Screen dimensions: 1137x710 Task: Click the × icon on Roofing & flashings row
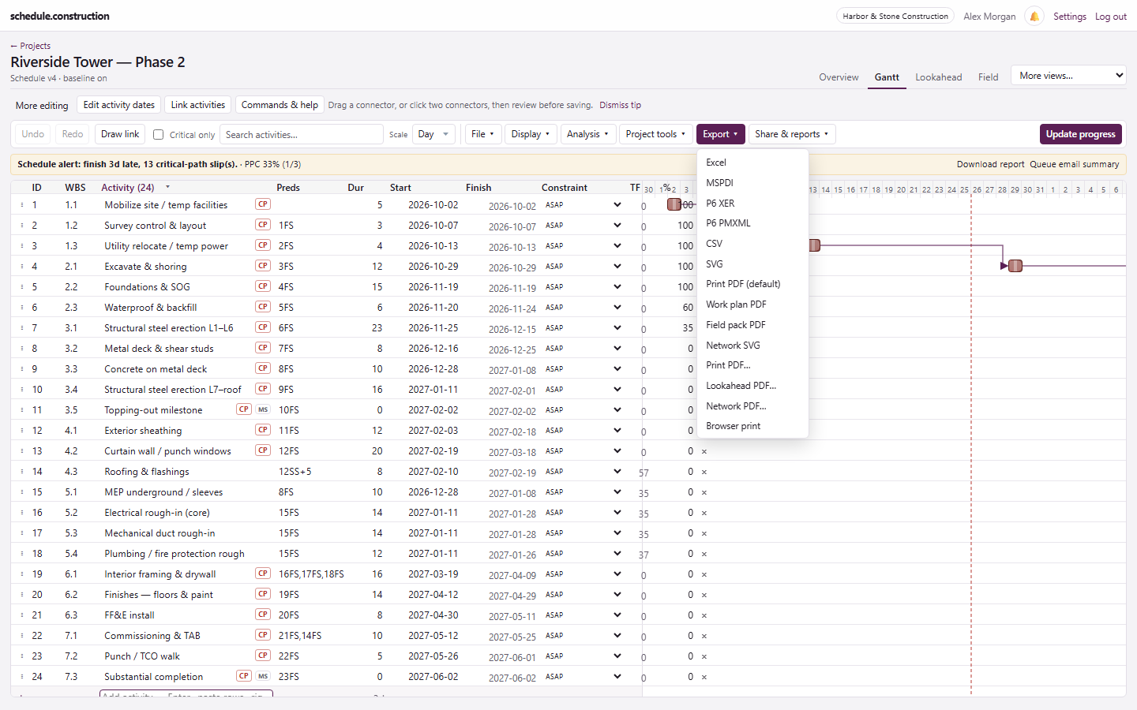click(x=704, y=472)
